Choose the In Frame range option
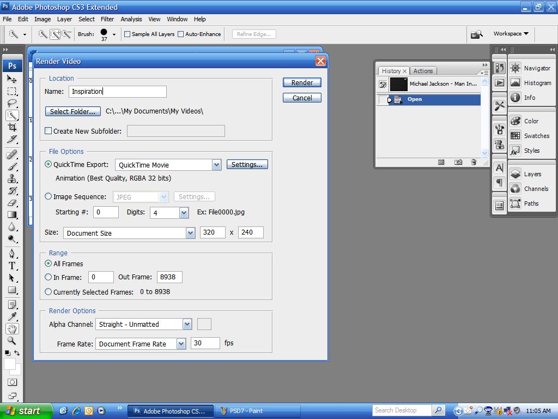This screenshot has width=558, height=419. coord(48,277)
